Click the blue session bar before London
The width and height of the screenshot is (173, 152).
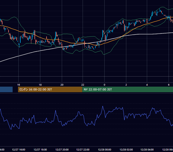point(6,89)
